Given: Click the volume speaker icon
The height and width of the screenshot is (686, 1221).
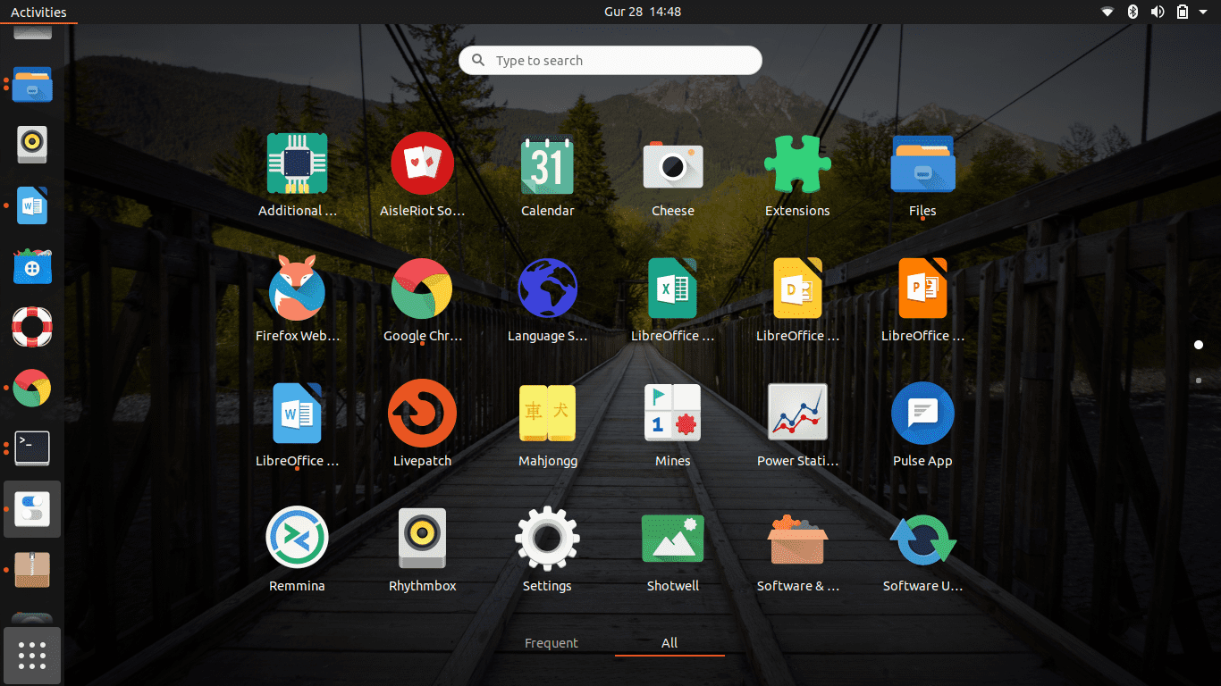Looking at the screenshot, I should pyautogui.click(x=1158, y=12).
